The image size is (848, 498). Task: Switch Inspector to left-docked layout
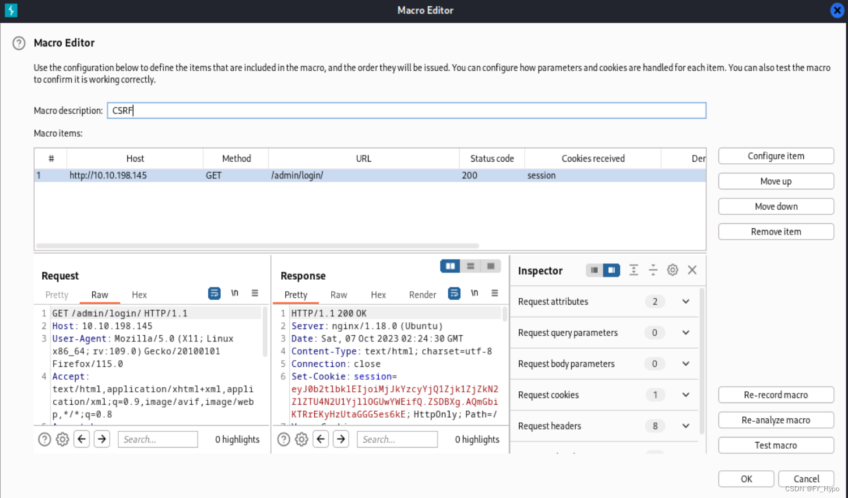tap(594, 270)
